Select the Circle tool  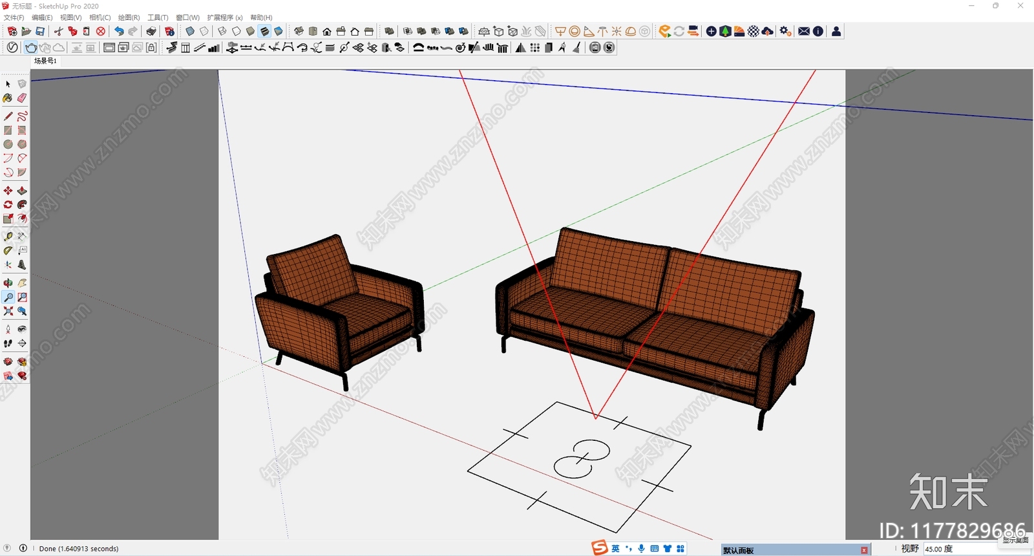pyautogui.click(x=8, y=144)
